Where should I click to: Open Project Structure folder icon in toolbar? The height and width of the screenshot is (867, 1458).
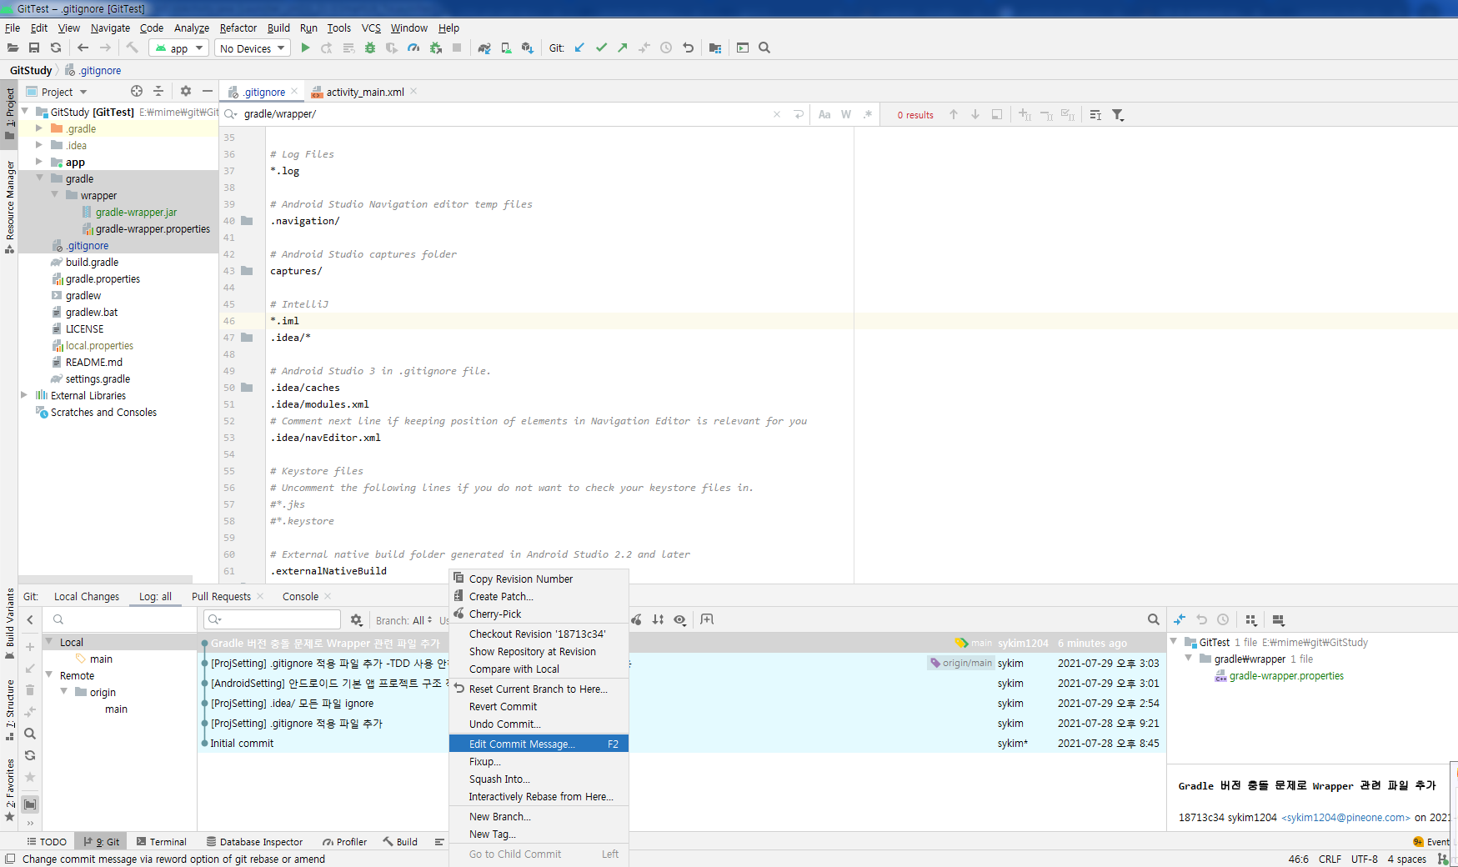715,48
